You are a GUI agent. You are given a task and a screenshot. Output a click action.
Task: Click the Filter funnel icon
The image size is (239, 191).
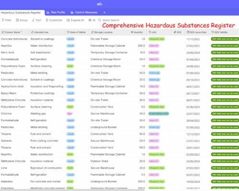pos(3,20)
